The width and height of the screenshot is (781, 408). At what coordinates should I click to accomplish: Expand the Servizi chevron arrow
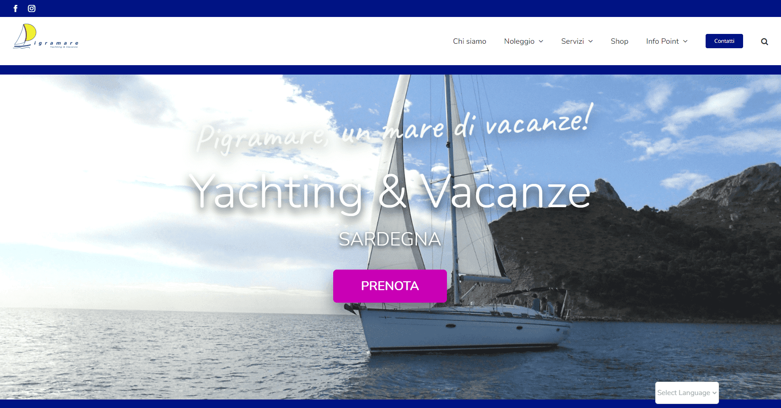pyautogui.click(x=591, y=41)
